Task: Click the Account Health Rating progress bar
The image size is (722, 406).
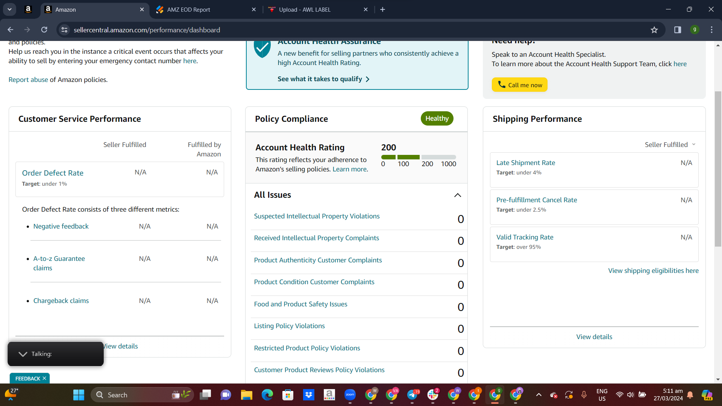Action: click(419, 157)
